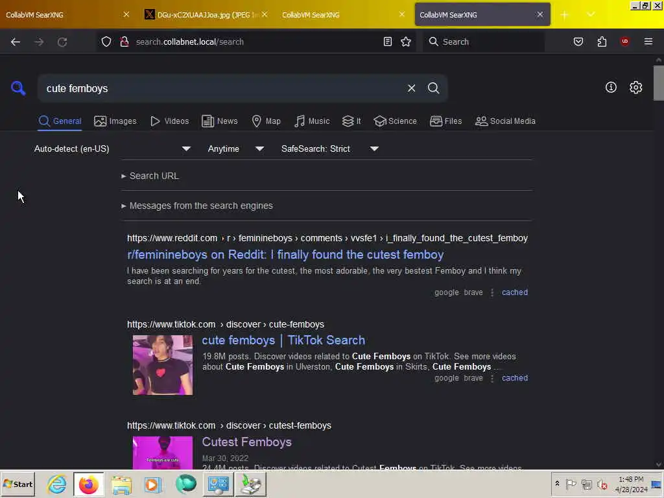Click the Cutest Femboys result thumbnail
Viewport: 664px width, 498px height.
(x=163, y=453)
